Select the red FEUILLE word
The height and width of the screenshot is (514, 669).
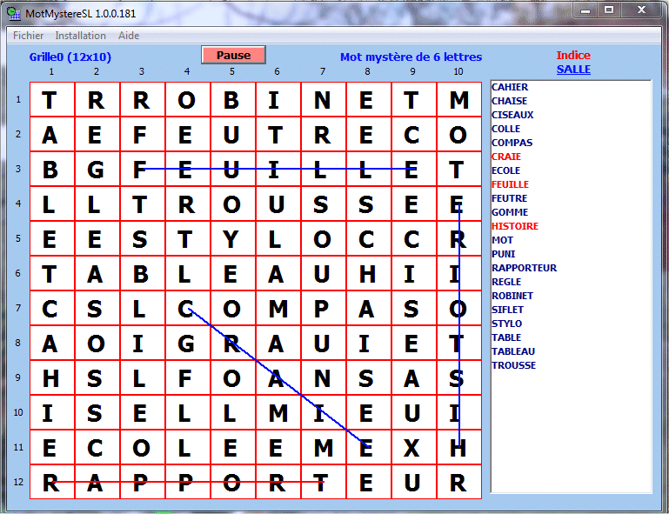[x=511, y=184]
